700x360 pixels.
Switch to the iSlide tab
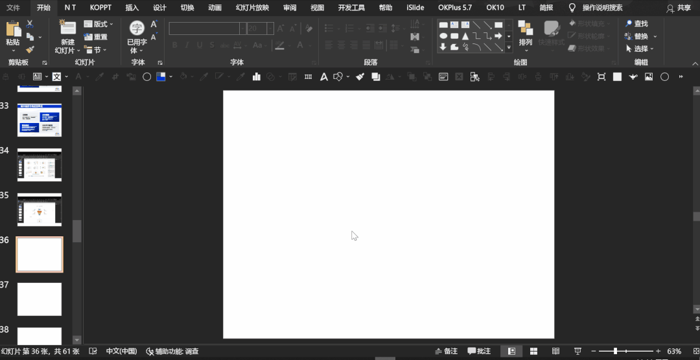pos(415,8)
